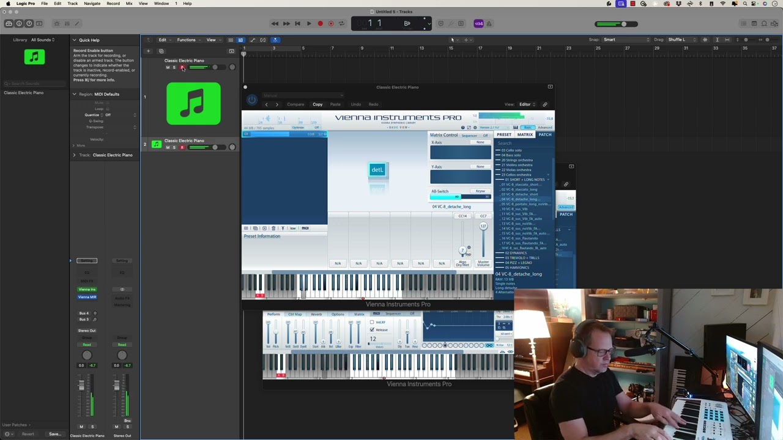Toggle record enable on track 2

tap(182, 147)
